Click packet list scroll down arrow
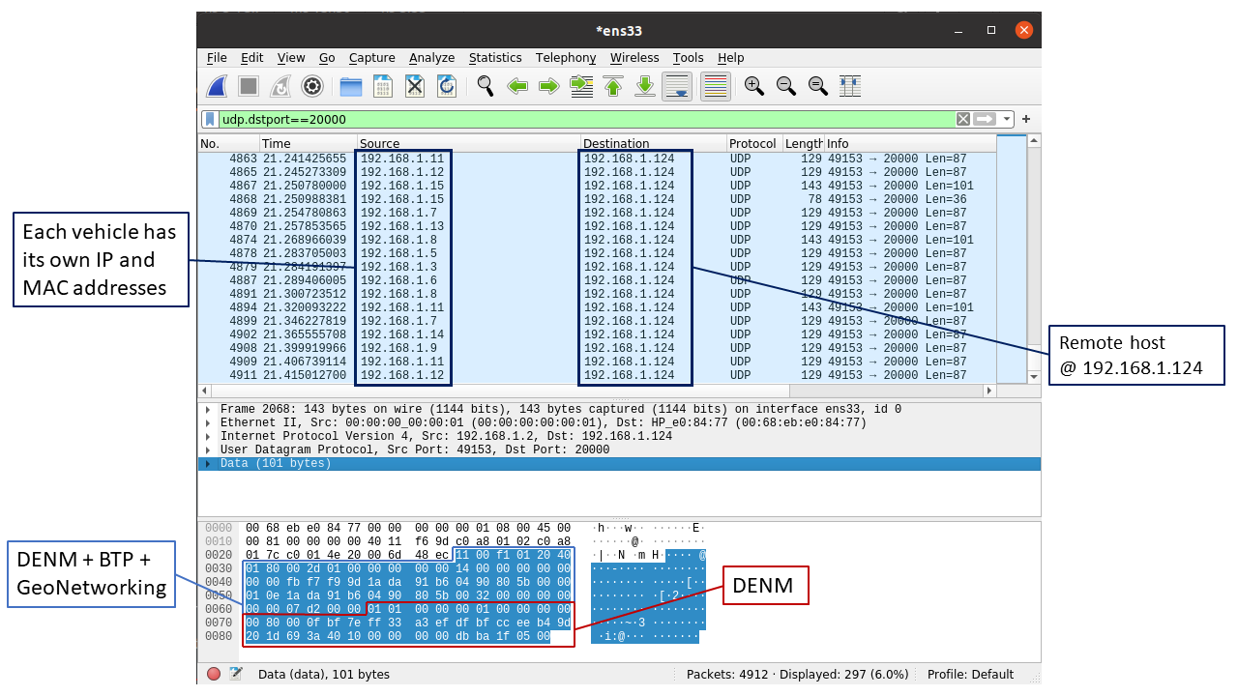The width and height of the screenshot is (1238, 696). pyautogui.click(x=1033, y=376)
